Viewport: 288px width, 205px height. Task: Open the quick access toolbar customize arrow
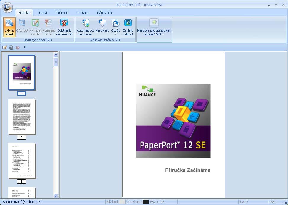tap(25, 48)
